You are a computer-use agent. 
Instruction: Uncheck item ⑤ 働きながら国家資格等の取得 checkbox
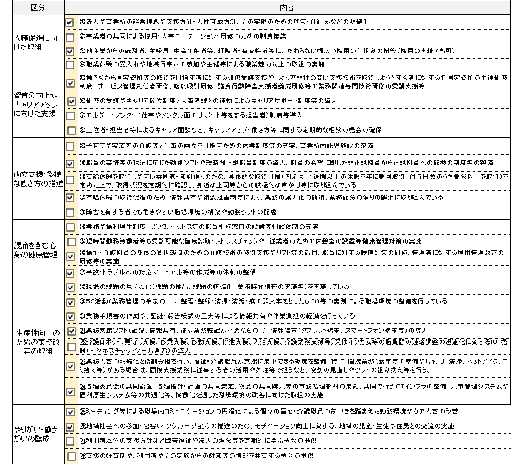click(x=70, y=83)
